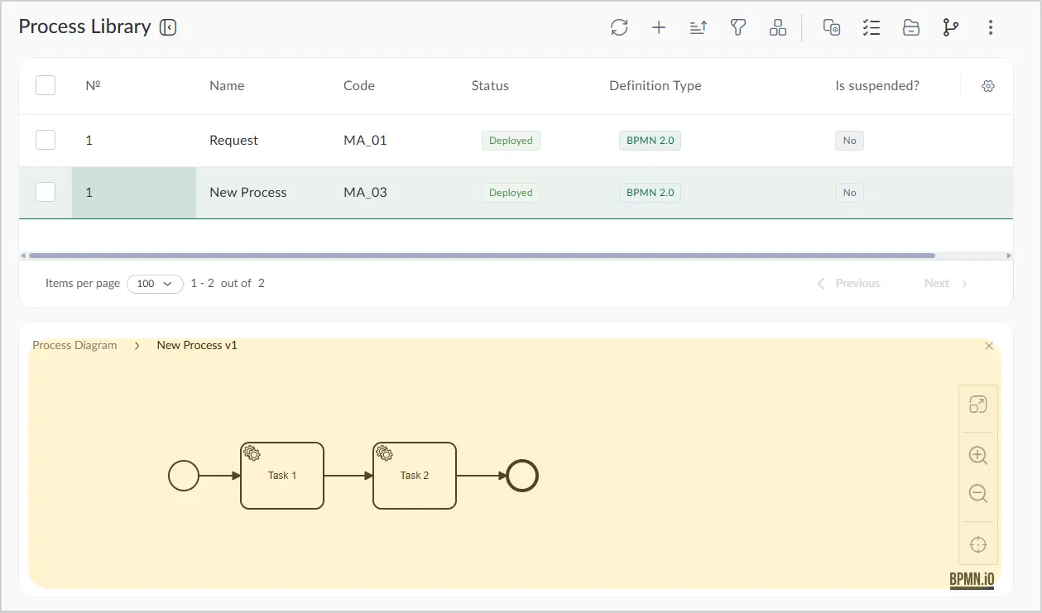Click the № column header
Viewport: 1042px width, 613px height.
coord(93,86)
